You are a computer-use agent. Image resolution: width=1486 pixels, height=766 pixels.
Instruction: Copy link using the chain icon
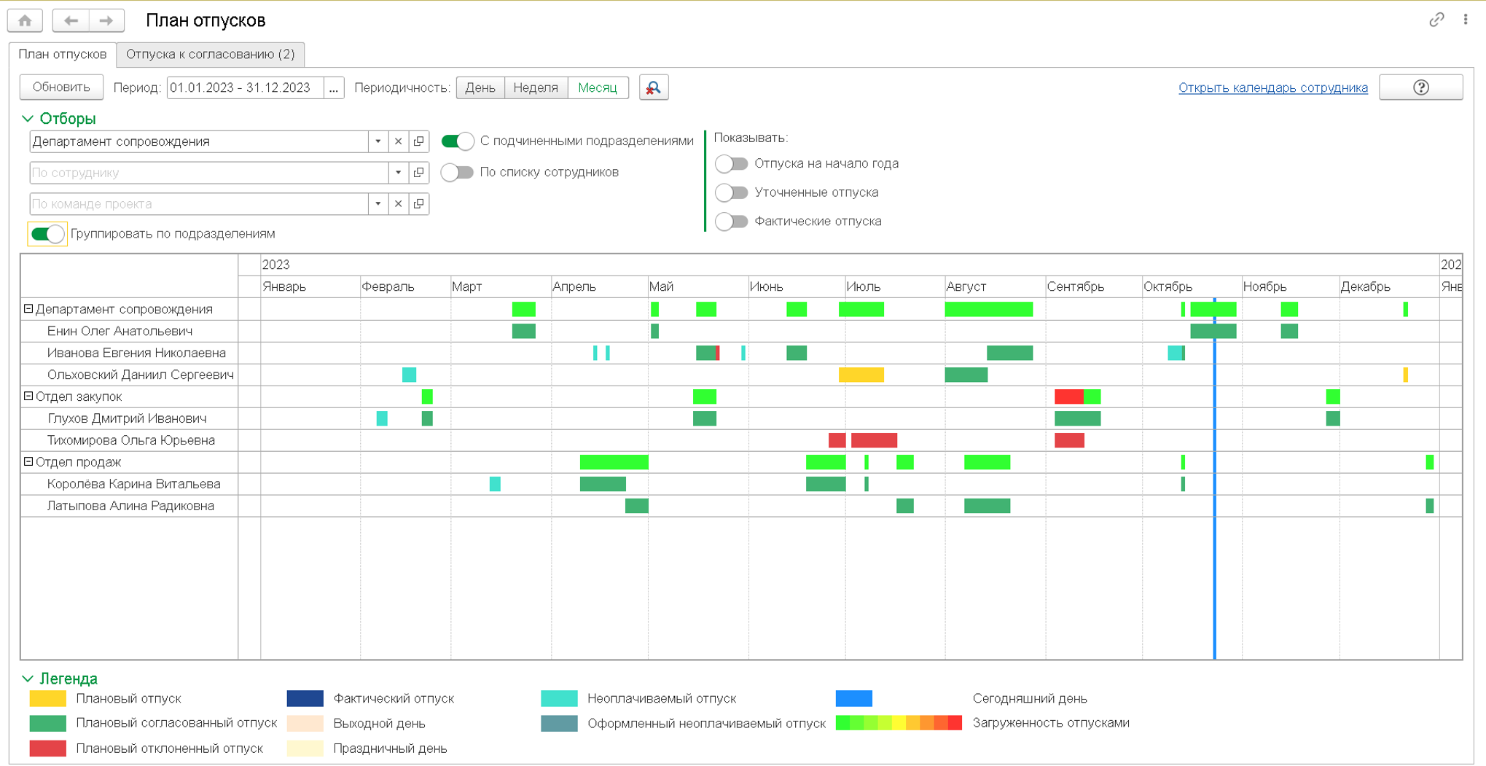[x=1436, y=20]
